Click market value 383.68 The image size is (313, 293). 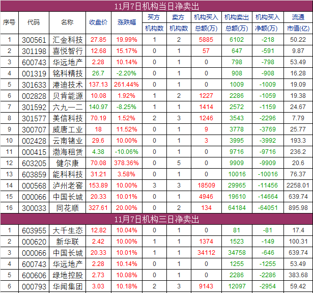[x=298, y=275]
